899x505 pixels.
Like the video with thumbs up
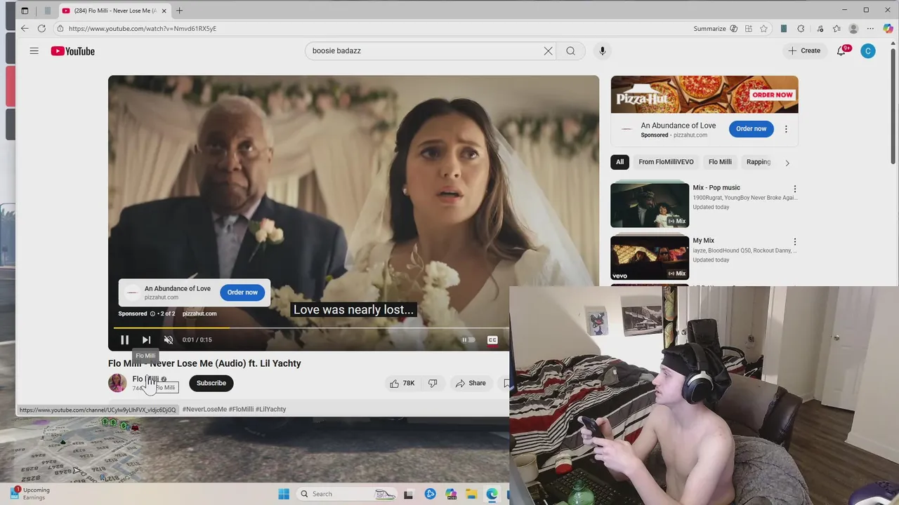402,383
